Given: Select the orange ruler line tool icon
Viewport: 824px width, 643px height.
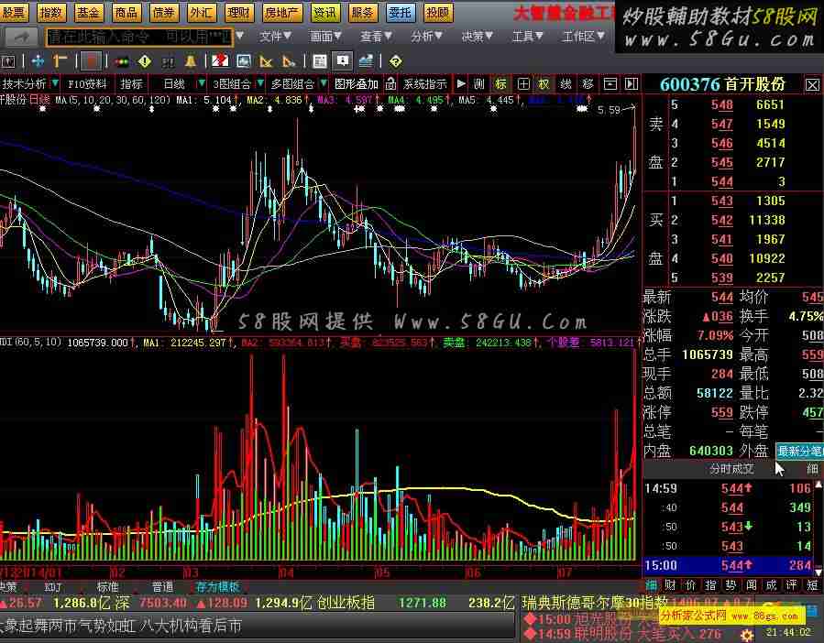Looking at the screenshot, I should [x=60, y=61].
